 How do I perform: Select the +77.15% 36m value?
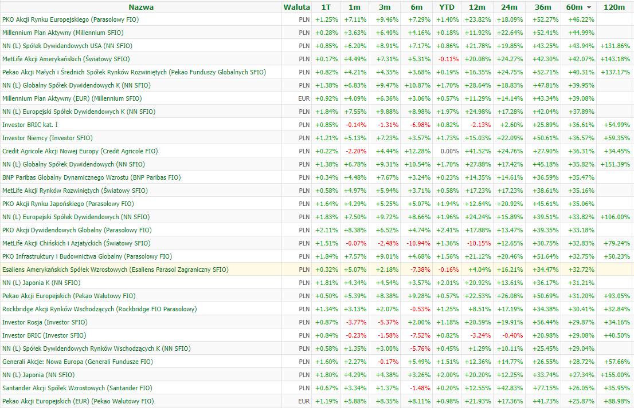coord(546,388)
